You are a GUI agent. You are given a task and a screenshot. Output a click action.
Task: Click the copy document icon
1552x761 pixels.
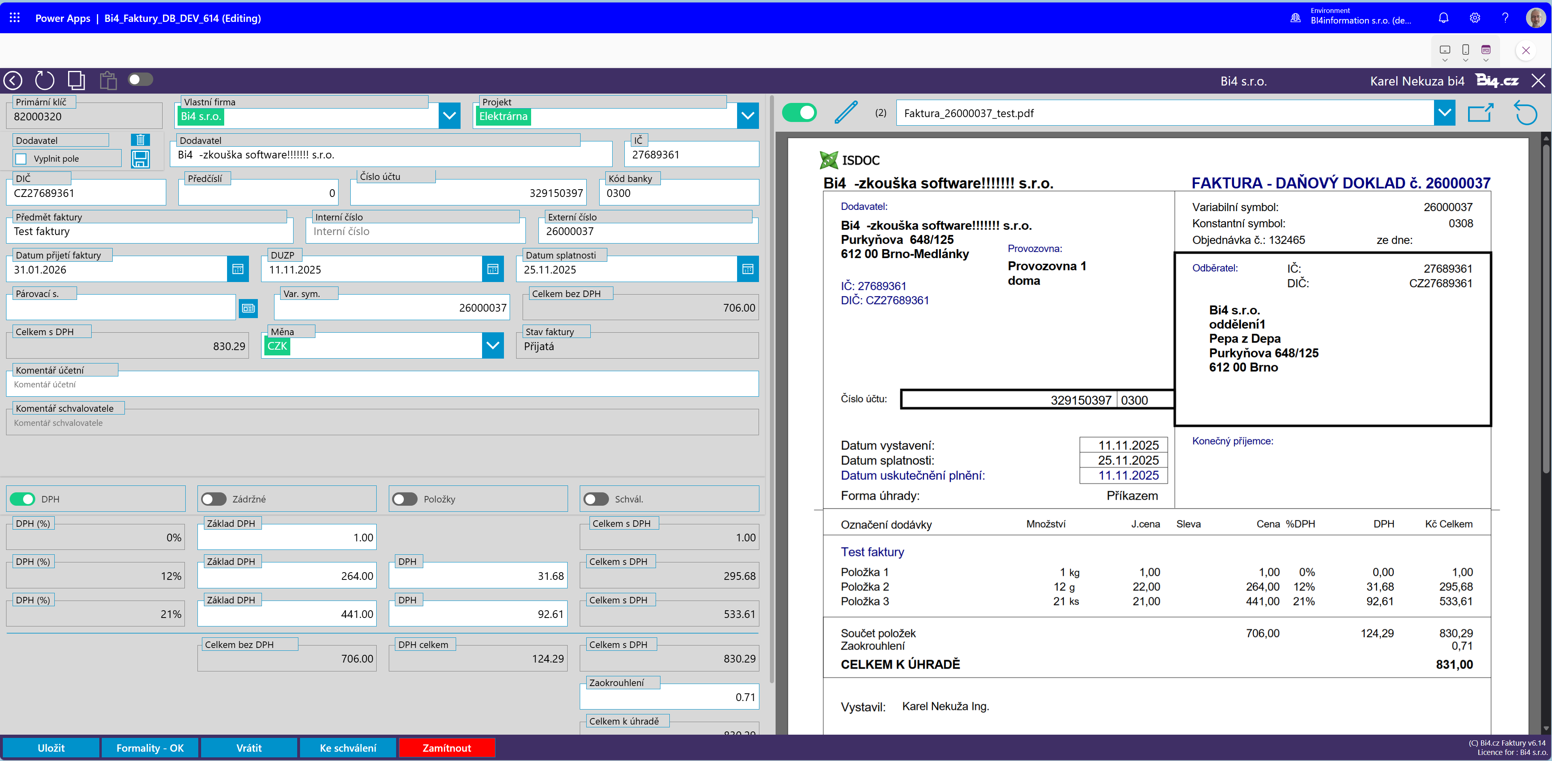pos(77,80)
